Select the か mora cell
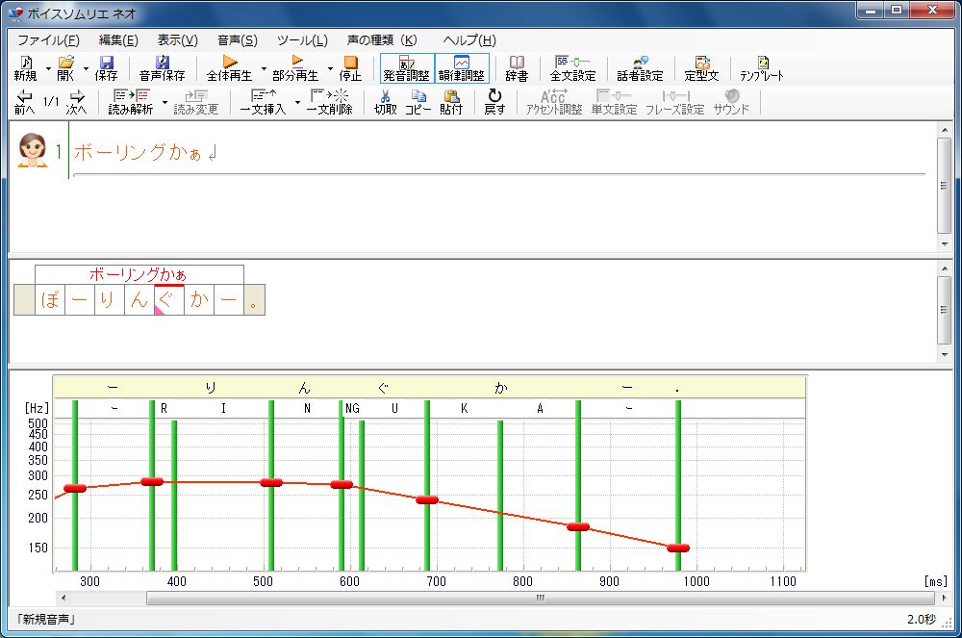This screenshot has width=962, height=638. click(x=199, y=299)
